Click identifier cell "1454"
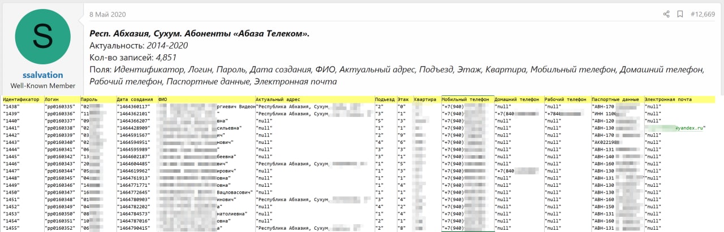Viewport: 724px width, 232px height. pos(11,222)
